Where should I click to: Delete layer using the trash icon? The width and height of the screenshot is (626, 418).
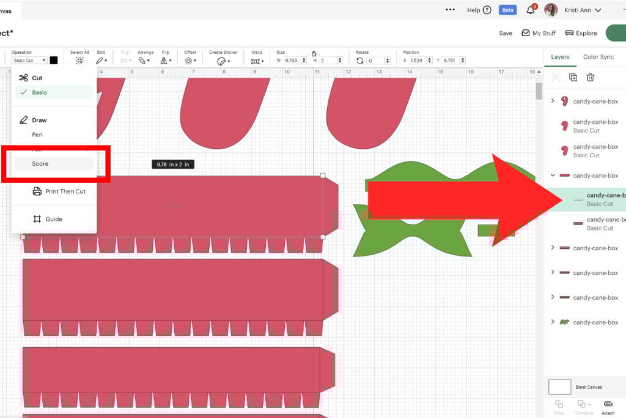coord(590,77)
